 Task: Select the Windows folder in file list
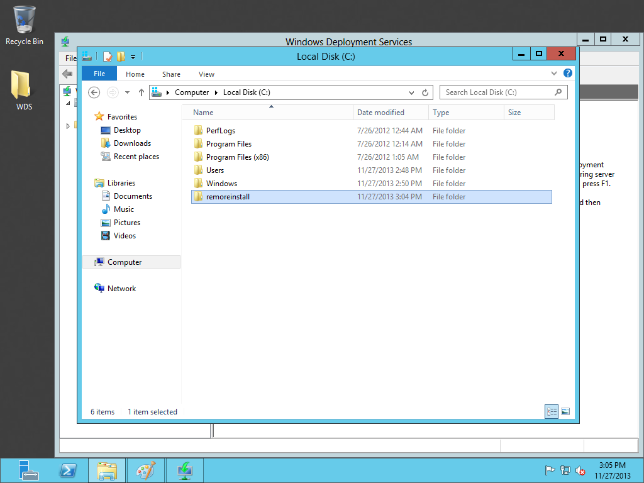221,184
